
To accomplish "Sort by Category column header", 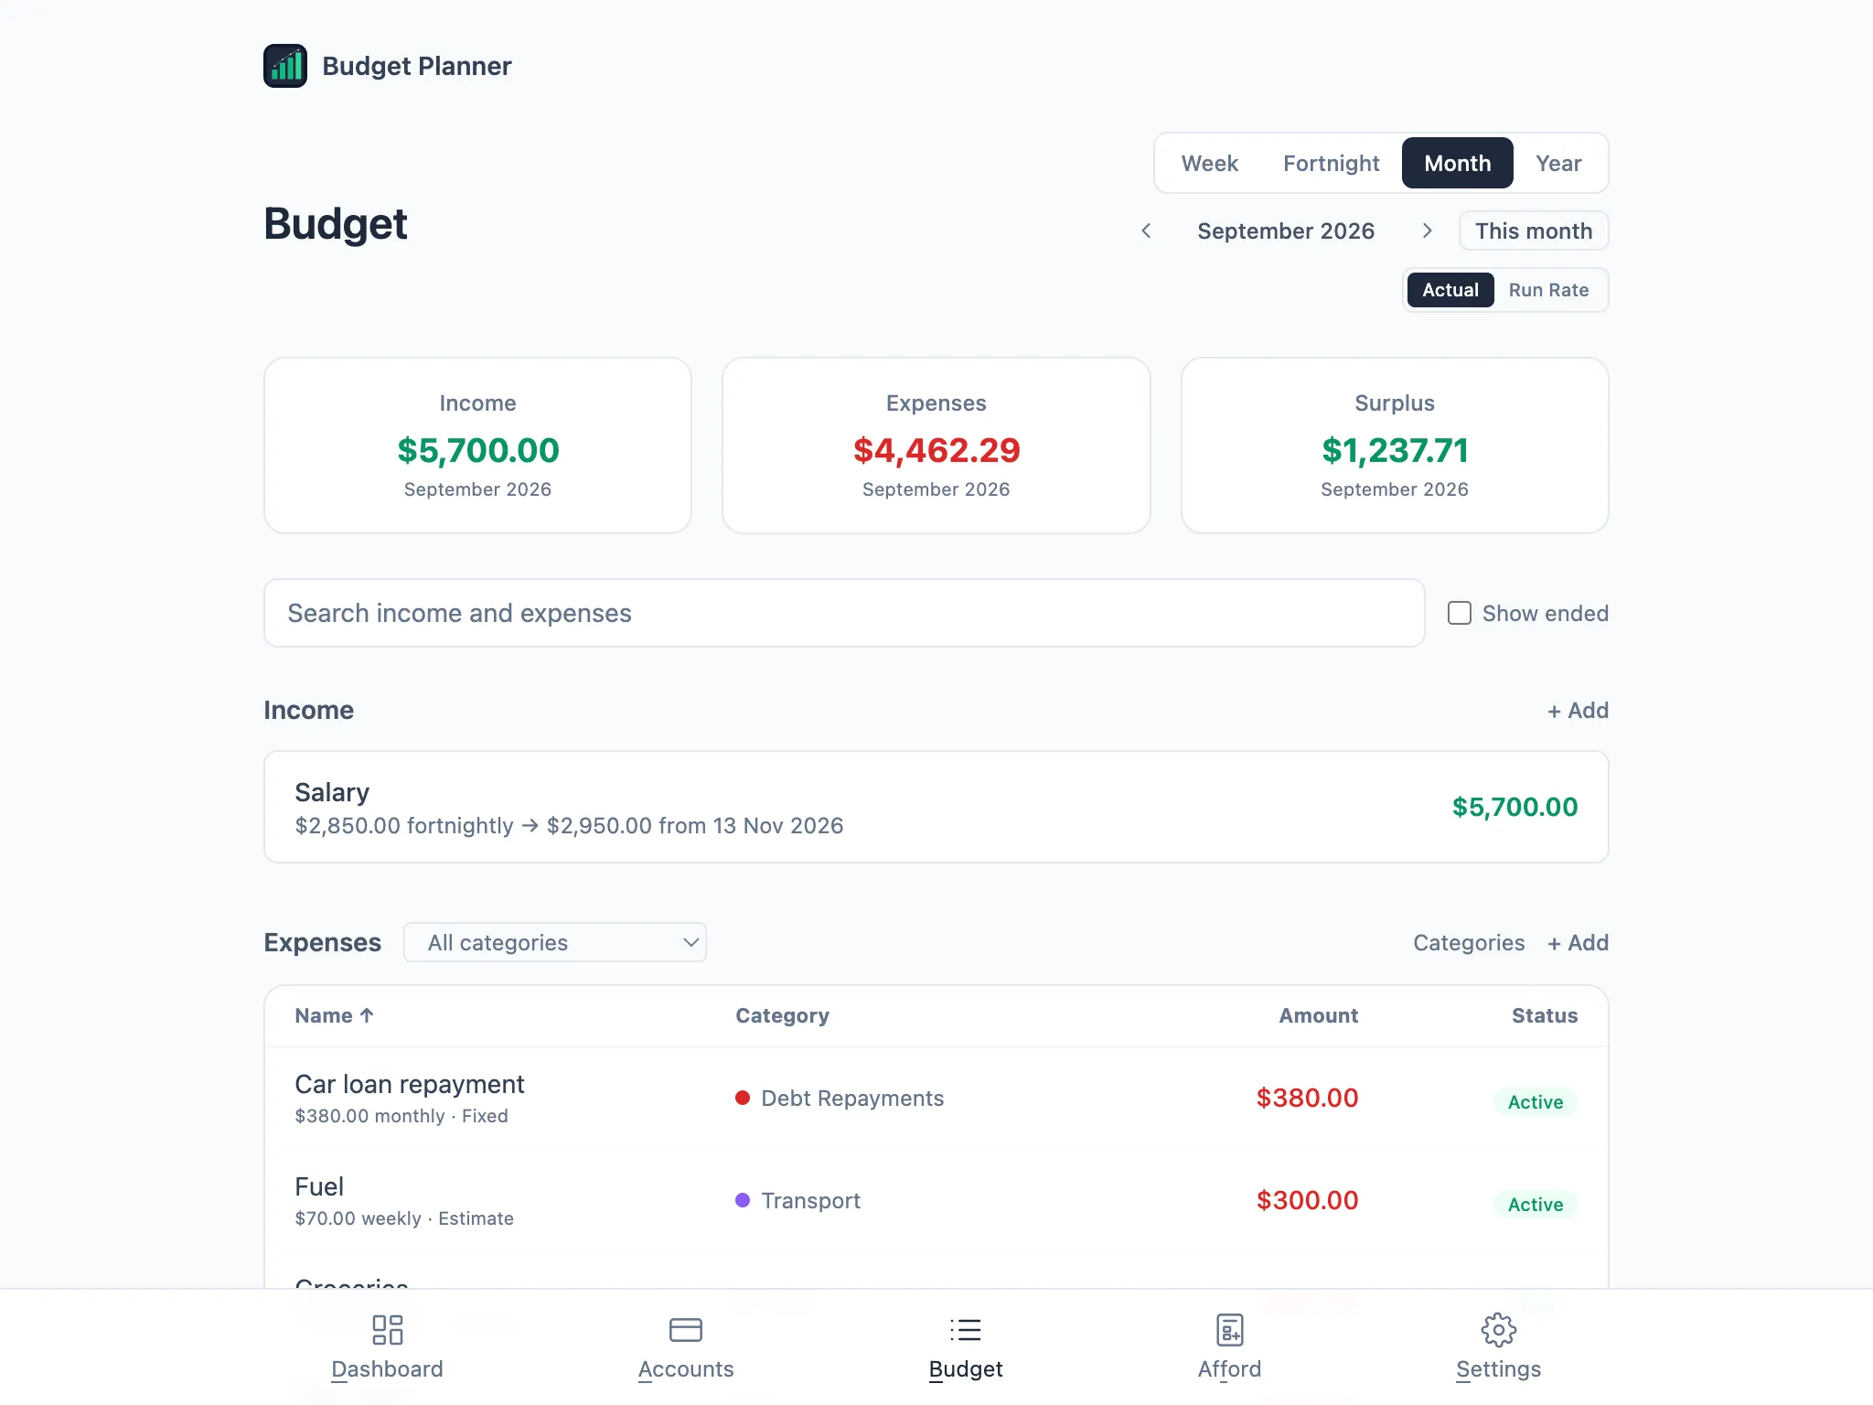I will [782, 1015].
